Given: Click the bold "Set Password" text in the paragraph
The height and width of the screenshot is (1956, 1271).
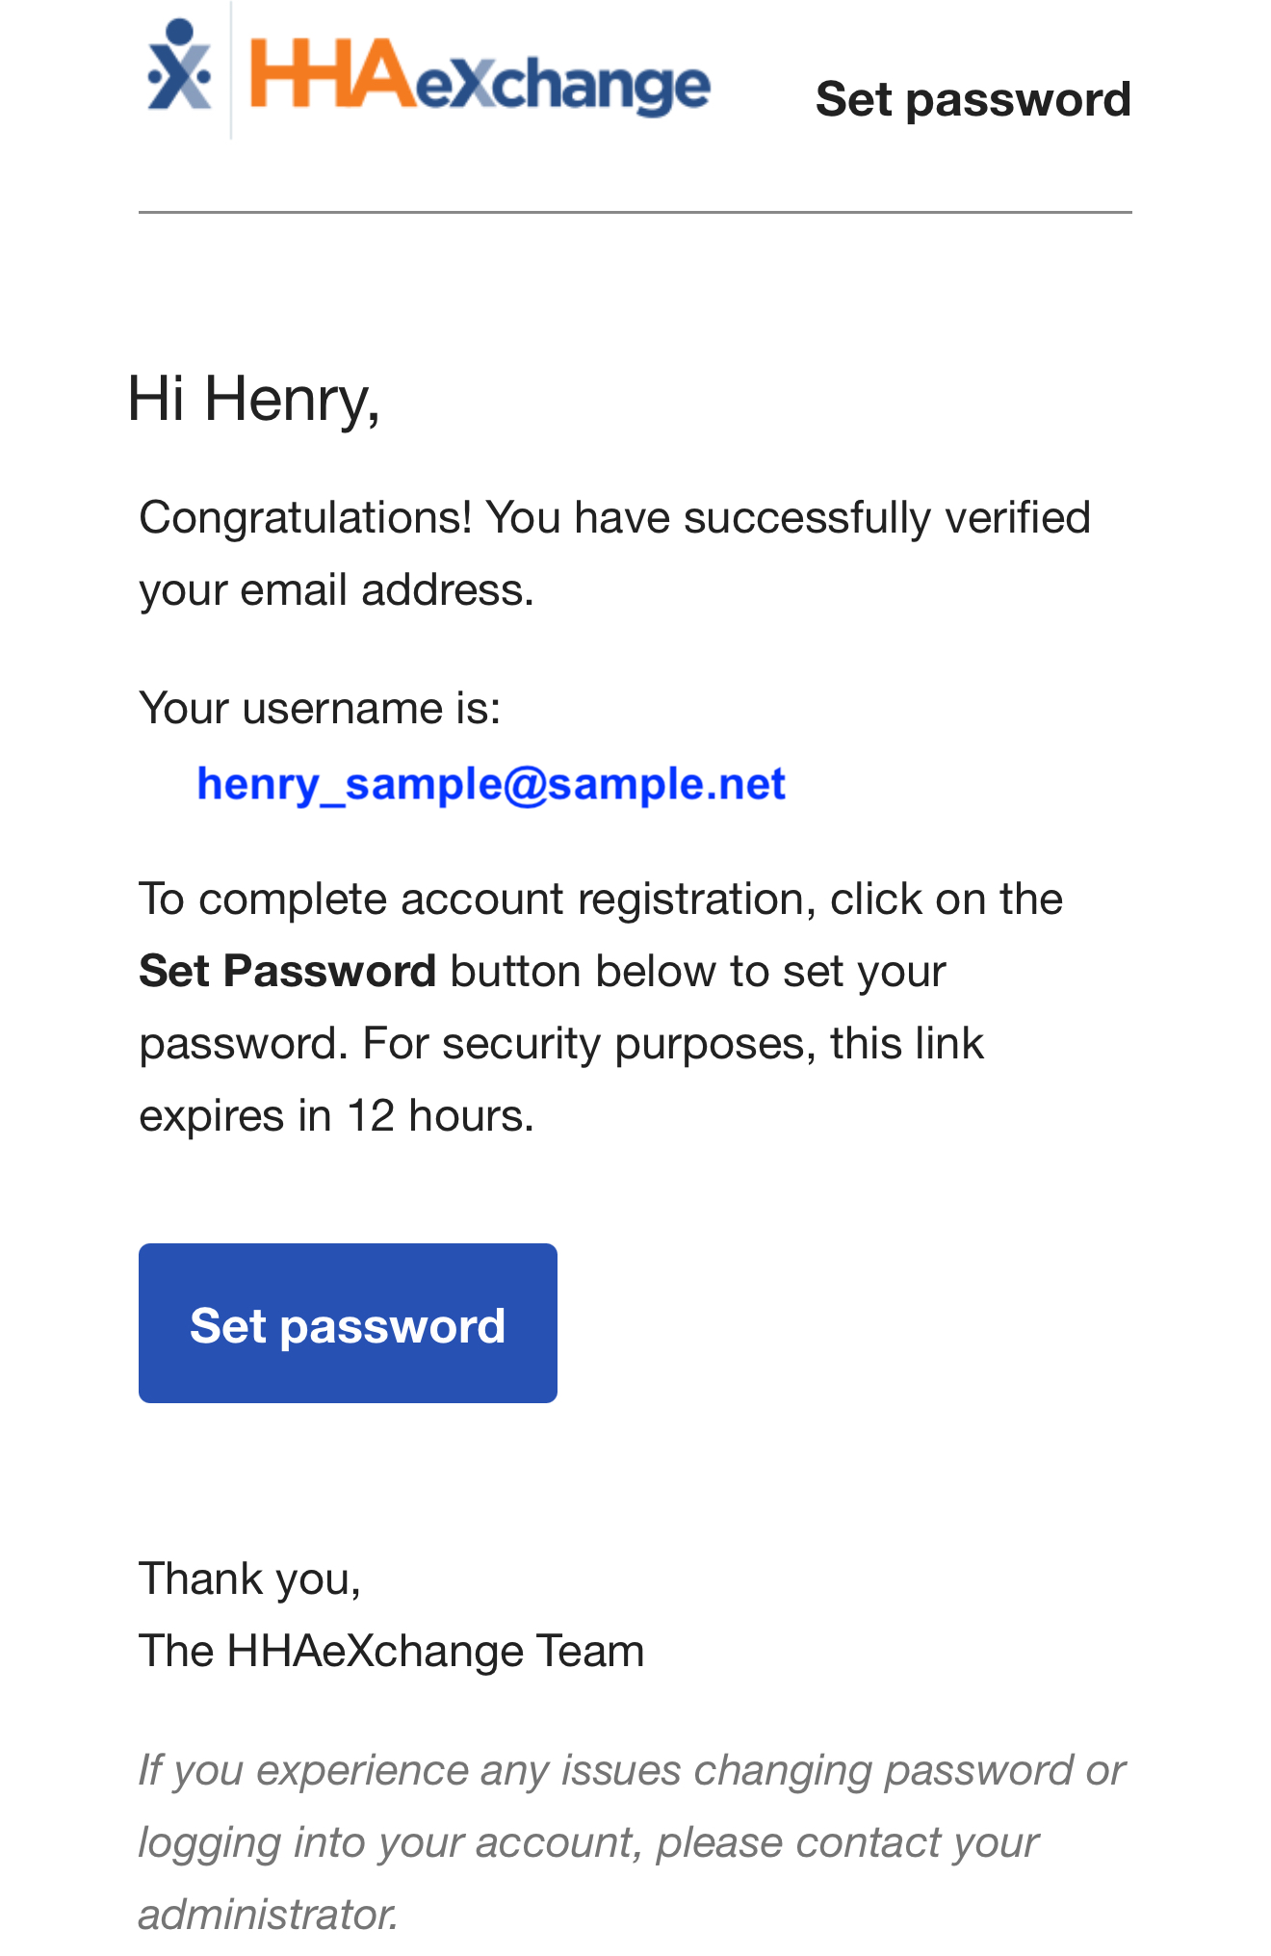Looking at the screenshot, I should coord(287,971).
